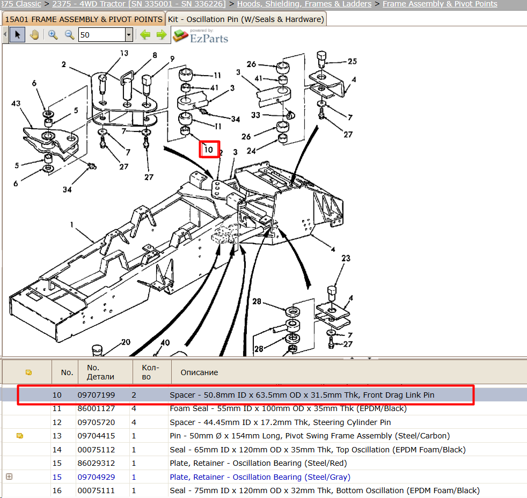Select row 15 Plate Retainer (Steel/Red)
The image size is (527, 498).
[263, 463]
